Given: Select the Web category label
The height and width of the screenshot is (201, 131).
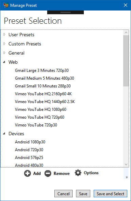Looking at the screenshot, I should pos(13,62).
